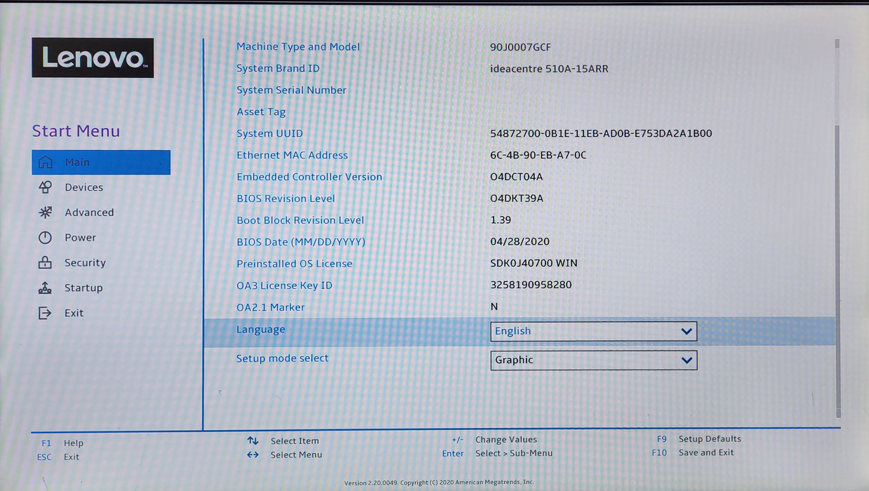
Task: Click F10 Save and Exit
Action: [x=693, y=453]
